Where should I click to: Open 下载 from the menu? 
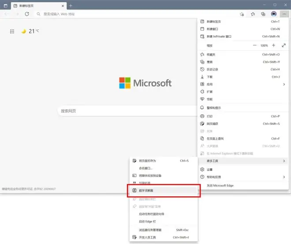click(243, 77)
